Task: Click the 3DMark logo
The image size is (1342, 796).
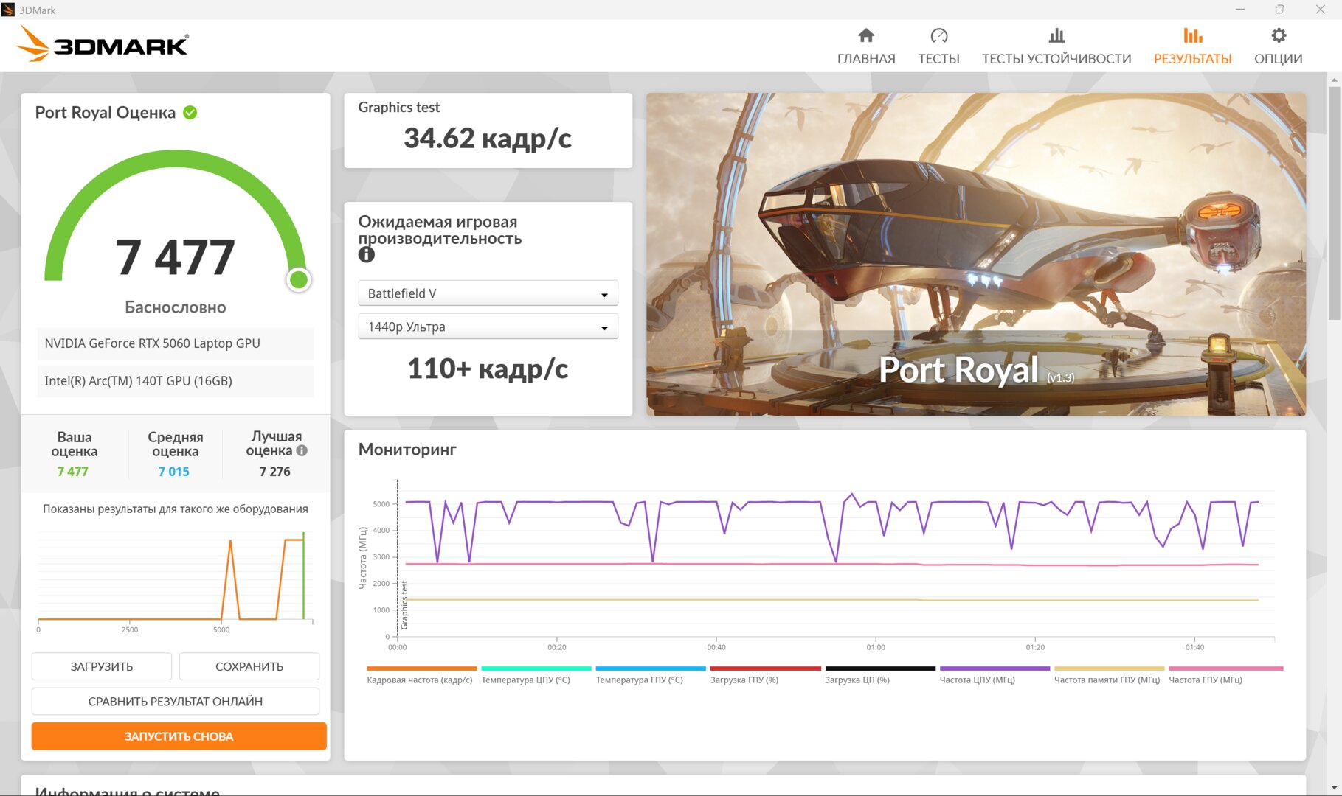Action: pyautogui.click(x=103, y=44)
